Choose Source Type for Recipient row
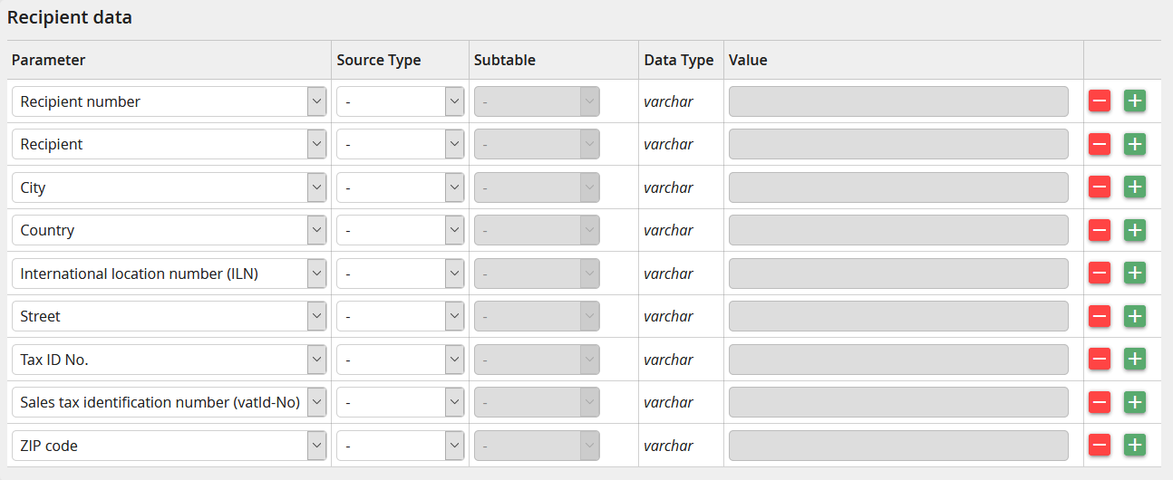This screenshot has height=480, width=1173. 400,144
